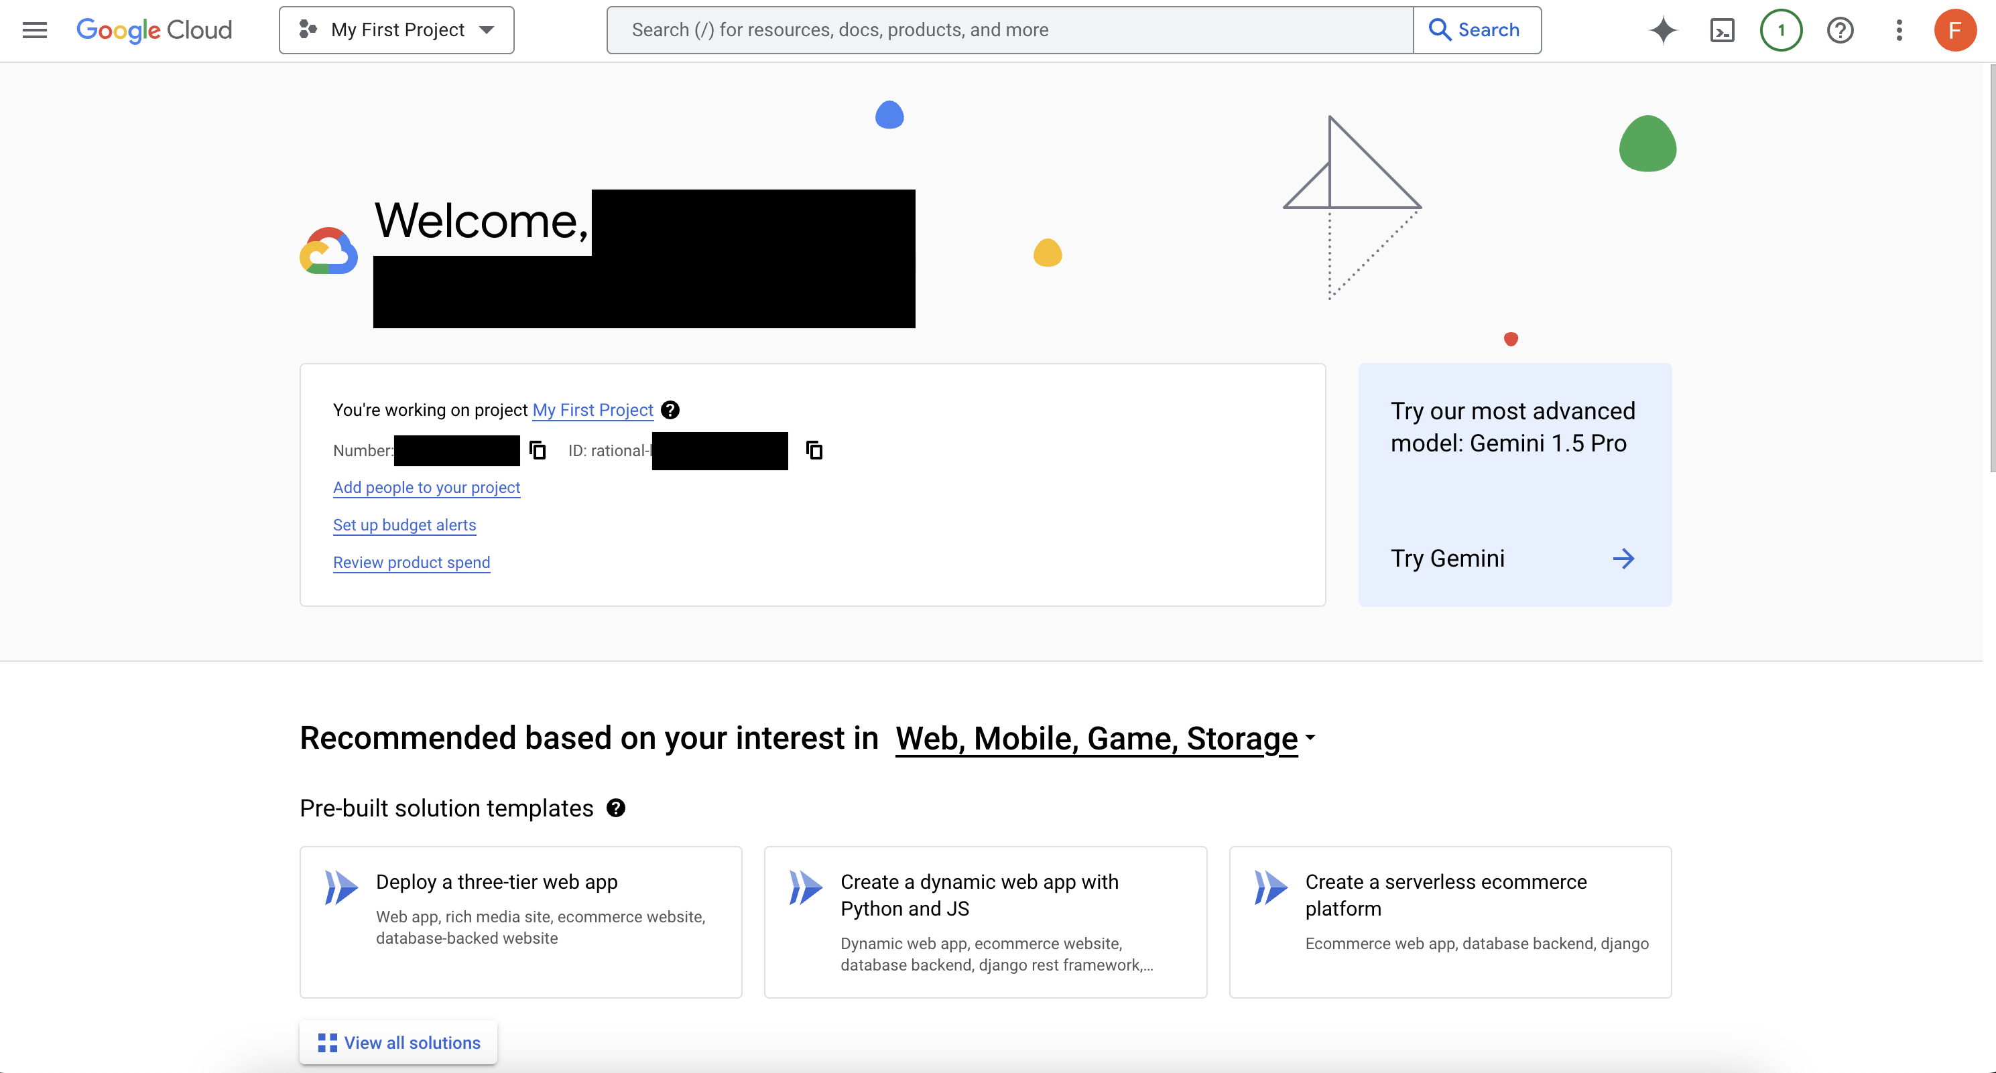
Task: Open the help question mark menu
Action: click(1841, 30)
